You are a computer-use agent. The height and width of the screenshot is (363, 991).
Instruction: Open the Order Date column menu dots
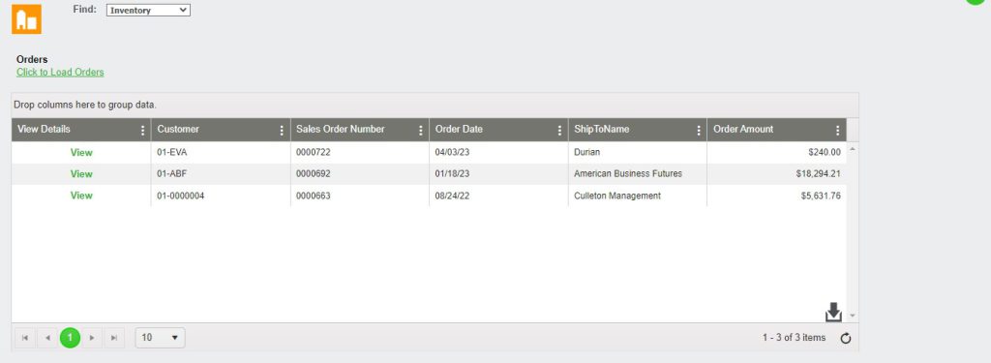click(x=560, y=131)
